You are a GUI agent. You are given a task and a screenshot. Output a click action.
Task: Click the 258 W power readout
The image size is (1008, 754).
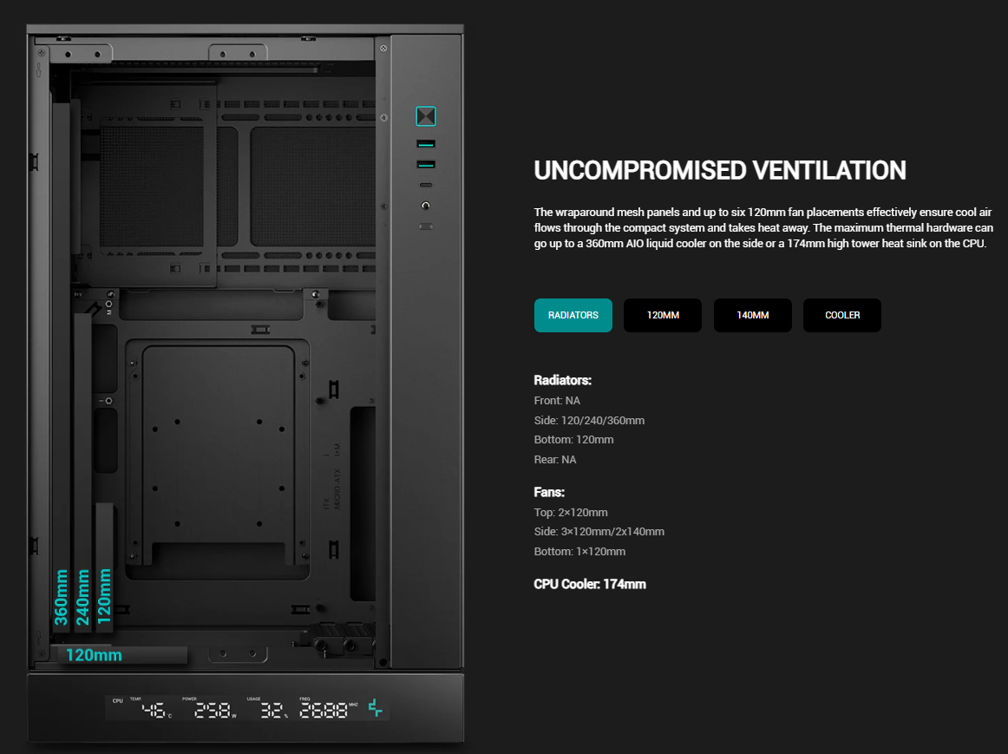point(213,711)
